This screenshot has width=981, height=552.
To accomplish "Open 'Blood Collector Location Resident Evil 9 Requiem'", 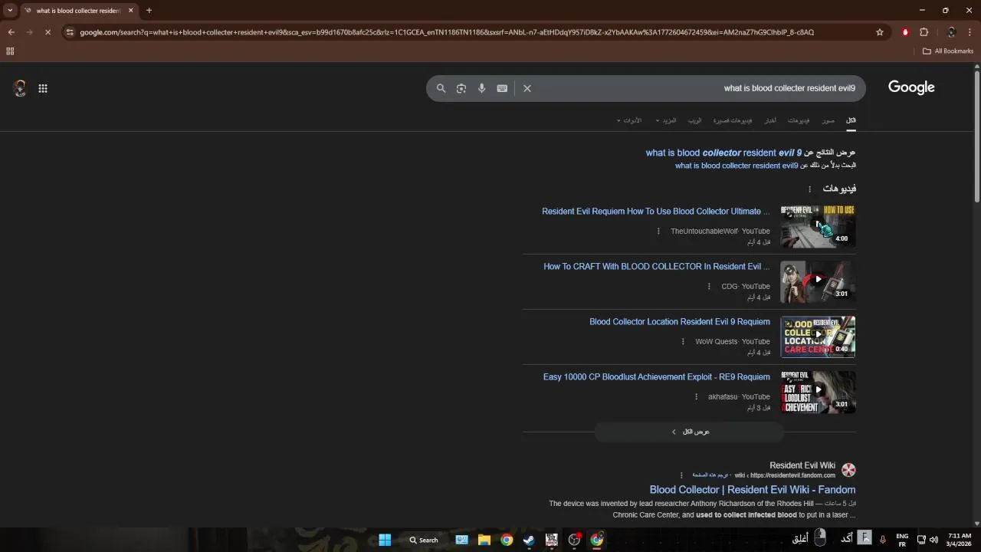I will (680, 322).
